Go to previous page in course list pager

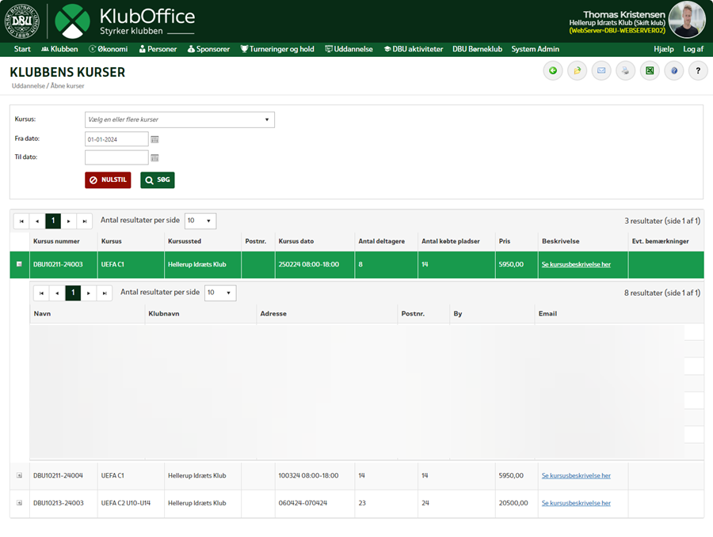[x=37, y=221]
